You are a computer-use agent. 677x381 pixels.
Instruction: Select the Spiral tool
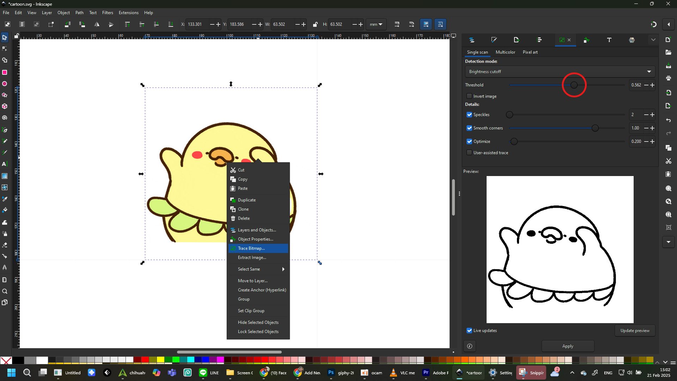pyautogui.click(x=5, y=118)
